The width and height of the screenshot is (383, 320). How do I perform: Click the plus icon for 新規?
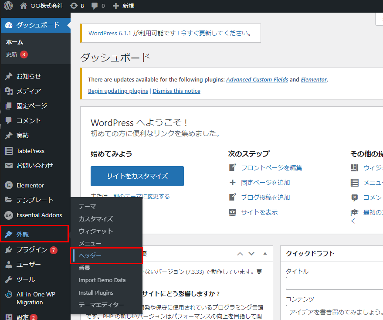[115, 6]
